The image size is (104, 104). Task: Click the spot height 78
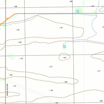coord(51,90)
